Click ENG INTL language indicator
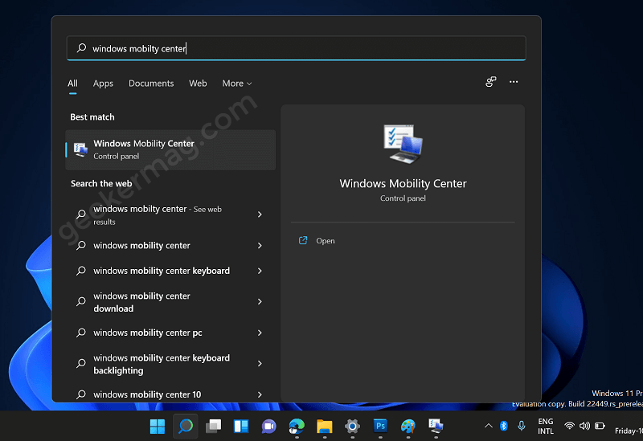Screen dimensions: 643x441 (x=546, y=427)
